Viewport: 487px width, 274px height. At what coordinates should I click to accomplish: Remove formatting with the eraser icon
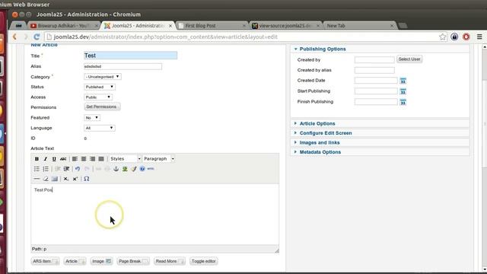pos(46,179)
